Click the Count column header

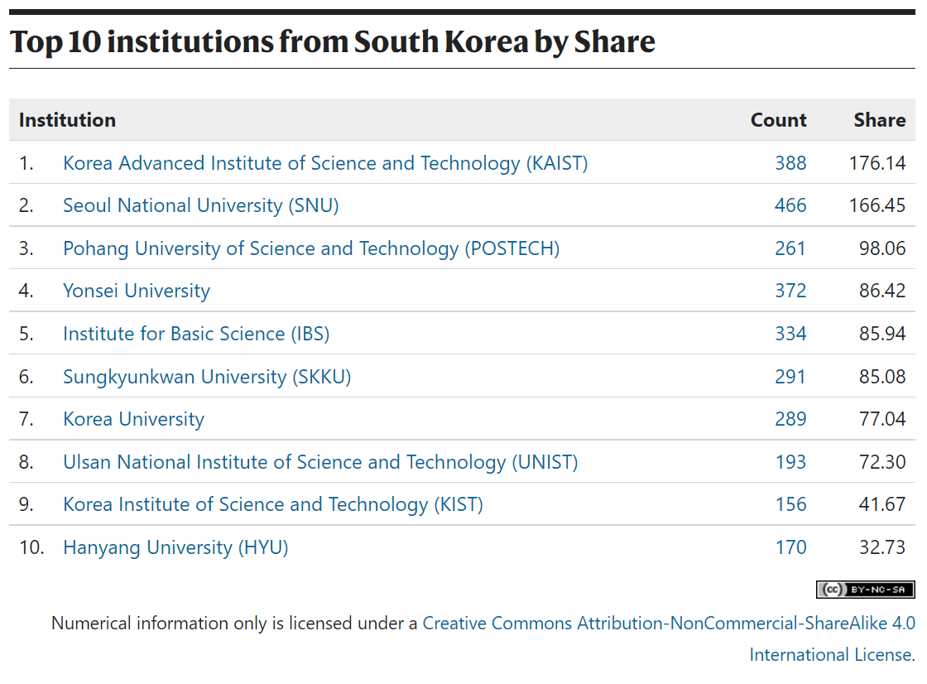tap(778, 120)
